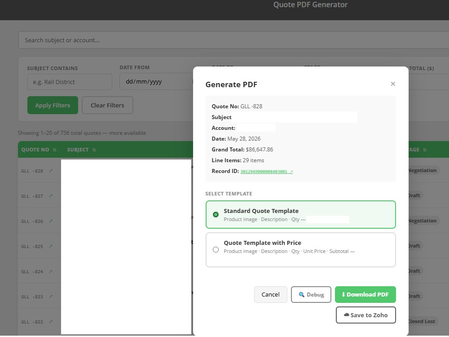Click the Debug button
The height and width of the screenshot is (337, 449).
pyautogui.click(x=311, y=294)
